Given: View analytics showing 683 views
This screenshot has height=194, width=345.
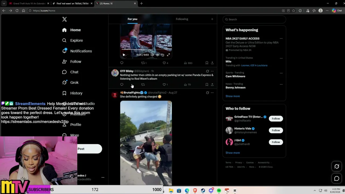Looking at the screenshot, I should (x=188, y=63).
